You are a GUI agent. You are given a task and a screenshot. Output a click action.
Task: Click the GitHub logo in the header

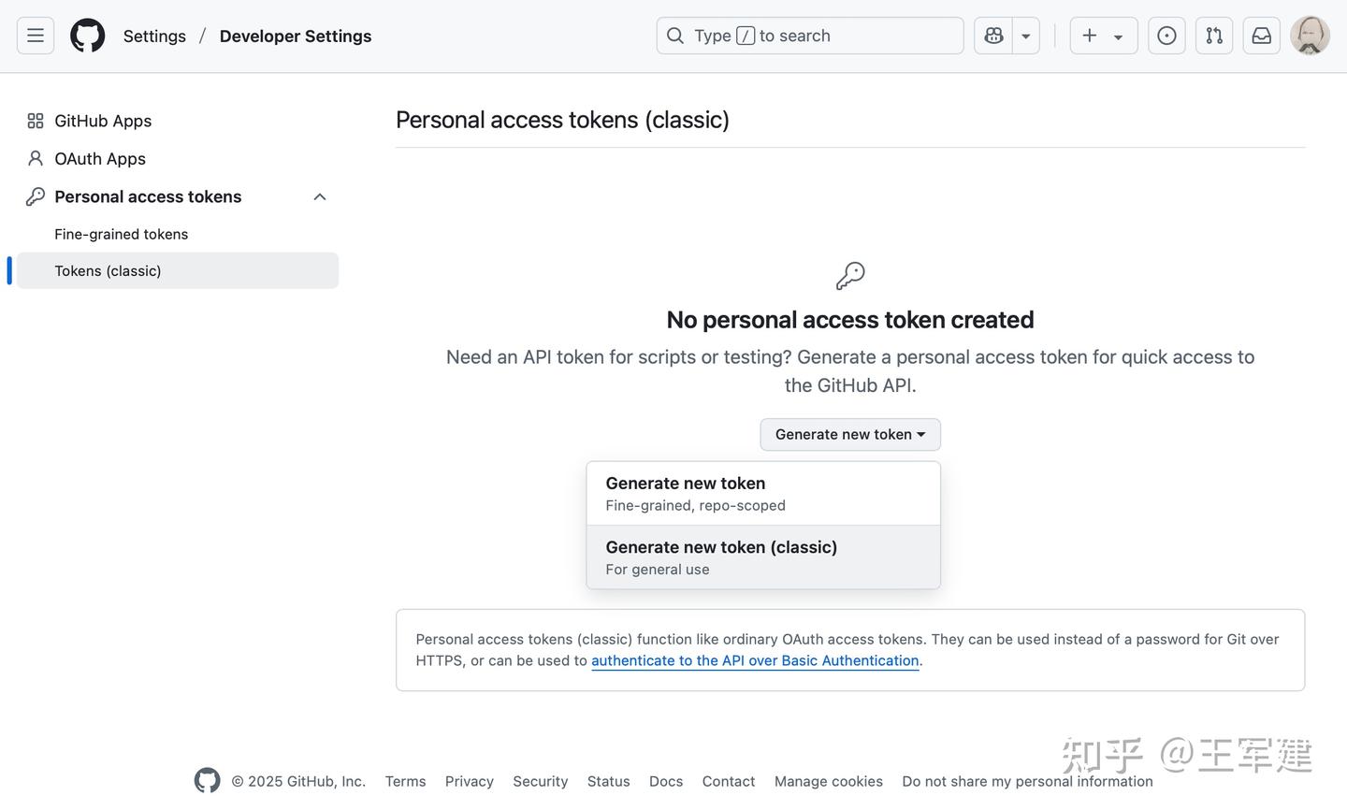(x=87, y=35)
